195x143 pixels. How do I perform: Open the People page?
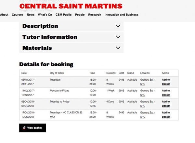[80, 15]
